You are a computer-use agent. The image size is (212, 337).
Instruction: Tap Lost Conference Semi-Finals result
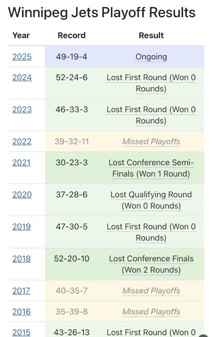click(x=151, y=168)
